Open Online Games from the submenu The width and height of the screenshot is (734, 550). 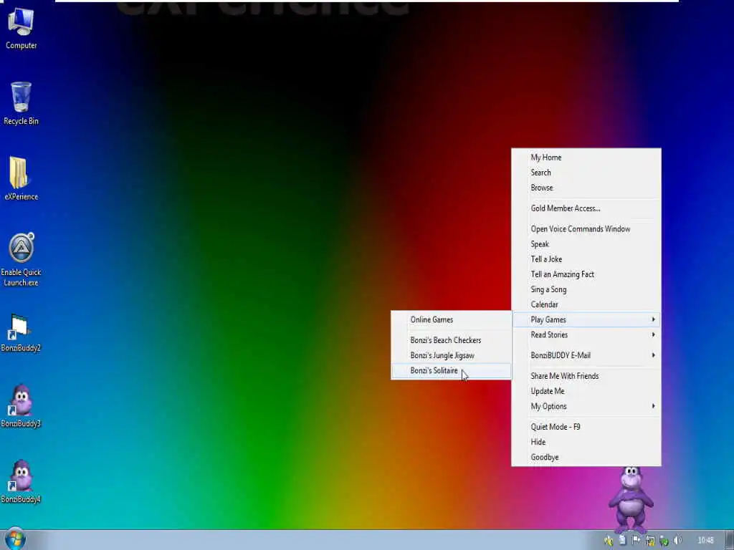(x=452, y=320)
